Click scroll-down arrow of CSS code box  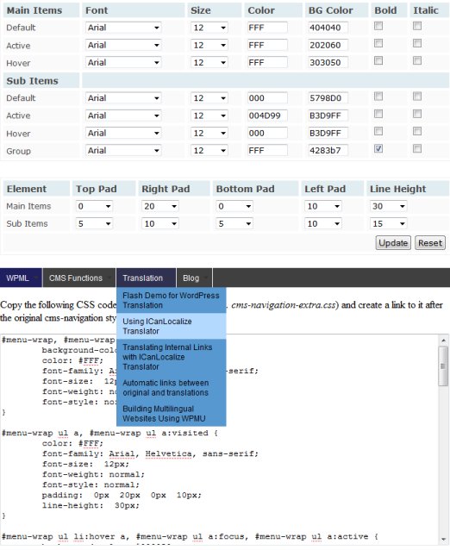[x=443, y=540]
